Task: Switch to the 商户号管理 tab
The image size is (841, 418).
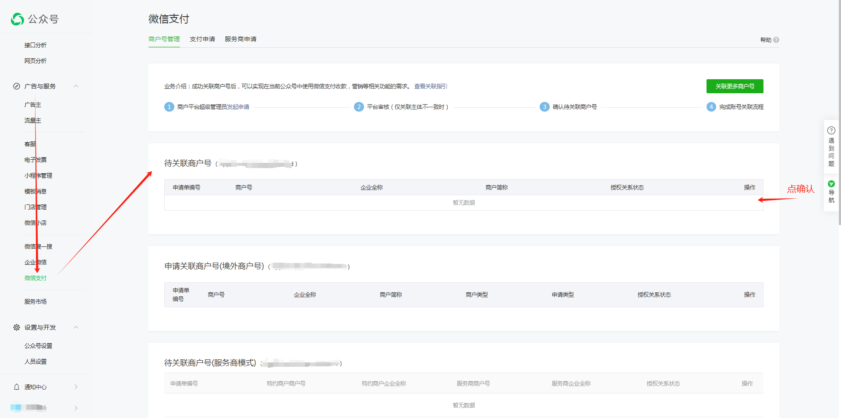Action: click(x=164, y=39)
